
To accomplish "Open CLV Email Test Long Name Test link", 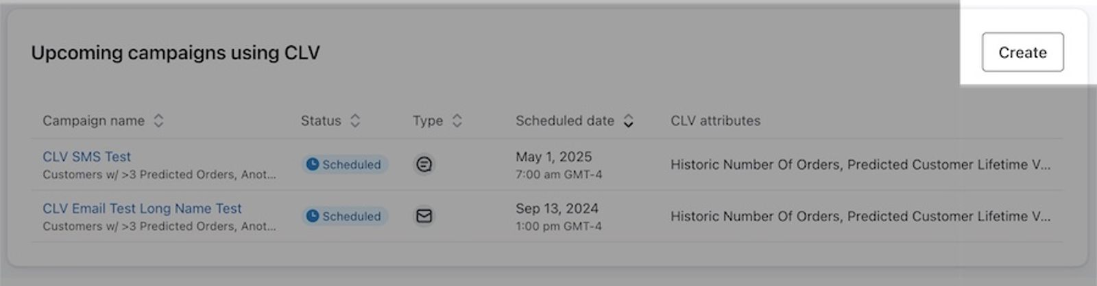I will pyautogui.click(x=142, y=208).
